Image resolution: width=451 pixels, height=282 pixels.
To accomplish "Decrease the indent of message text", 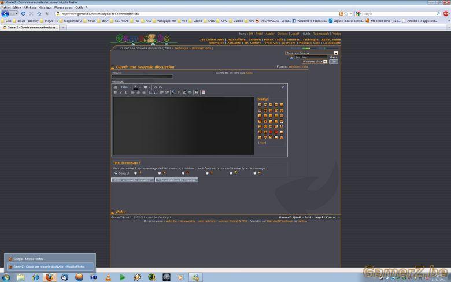I will (161, 92).
